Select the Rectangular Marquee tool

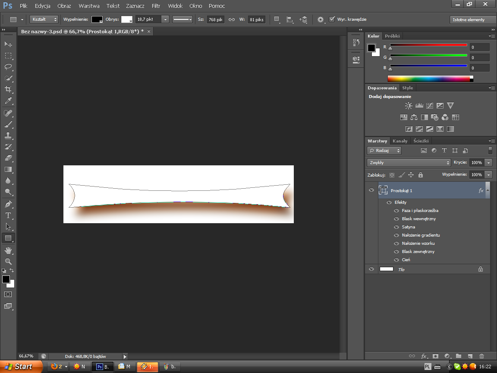click(x=8, y=56)
